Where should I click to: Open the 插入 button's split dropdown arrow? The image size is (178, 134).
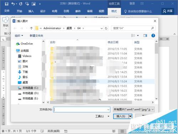tap(130, 116)
